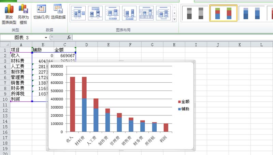Select column K header
273x155 pixels.
(240, 45)
